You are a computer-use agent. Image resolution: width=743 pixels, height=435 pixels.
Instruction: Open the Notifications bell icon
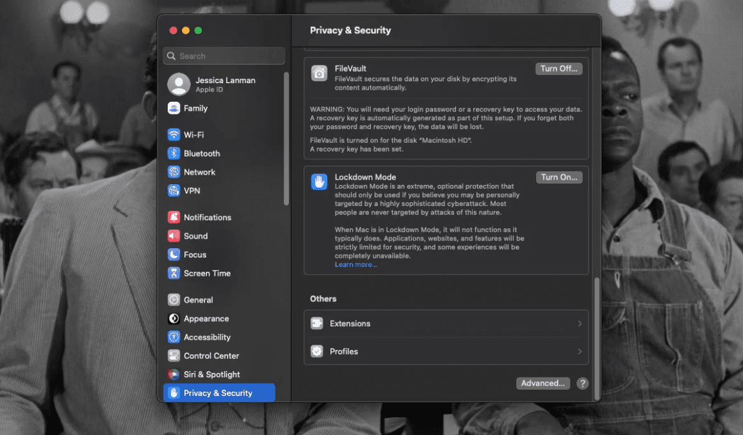[174, 217]
